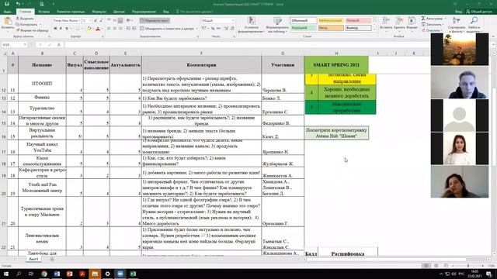Apply the Нейтральный cell style

(330, 21)
